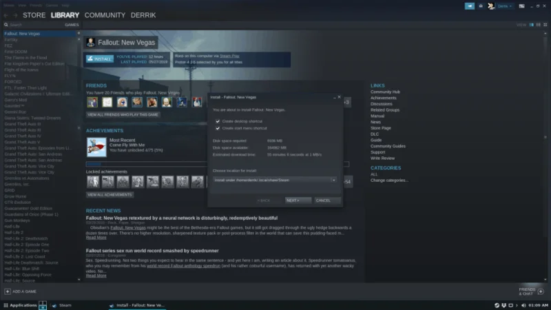The image size is (551, 310).
Task: Click Install - Fallout taskbar window entry
Action: (x=137, y=305)
